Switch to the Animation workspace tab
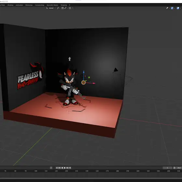The width and height of the screenshot is (182, 182). click(x=19, y=5)
